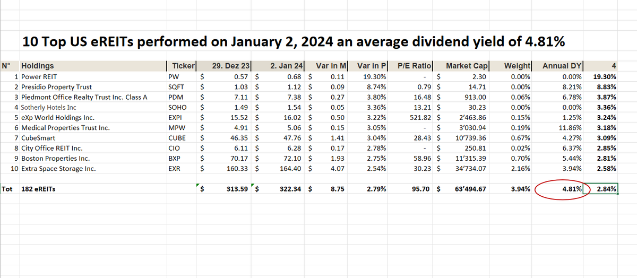Screen dimensions: 637x278
Task: Click the 'Var in M' header cell
Action: 327,66
